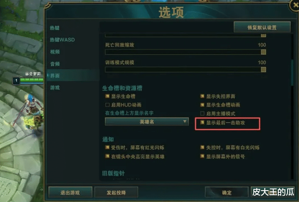This screenshot has height=202, width=299.
Task: Toggle 显示屏幕外的信号 checkbox
Action: [x=202, y=156]
